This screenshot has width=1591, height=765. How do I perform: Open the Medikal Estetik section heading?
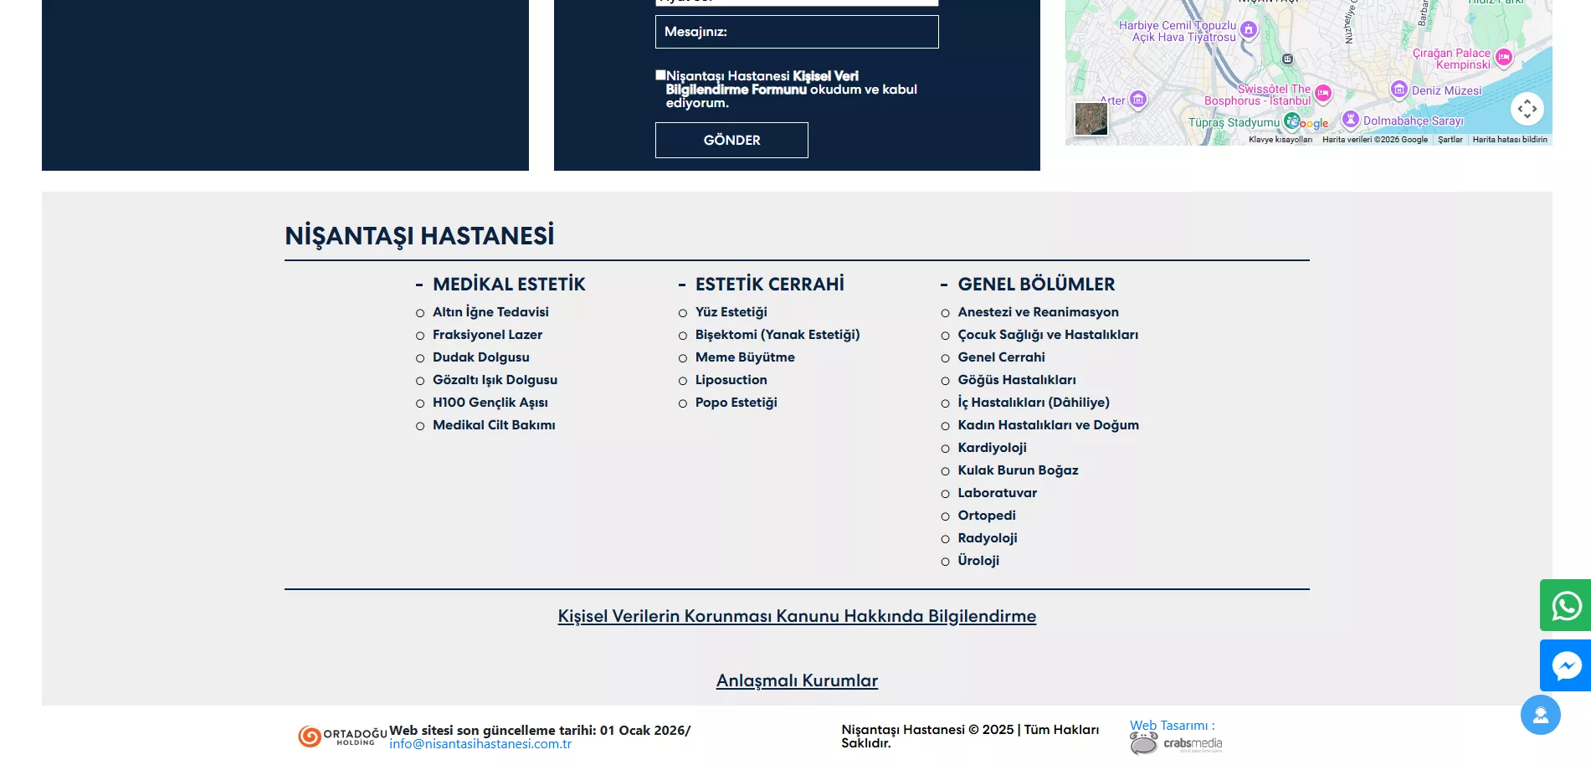coord(509,285)
